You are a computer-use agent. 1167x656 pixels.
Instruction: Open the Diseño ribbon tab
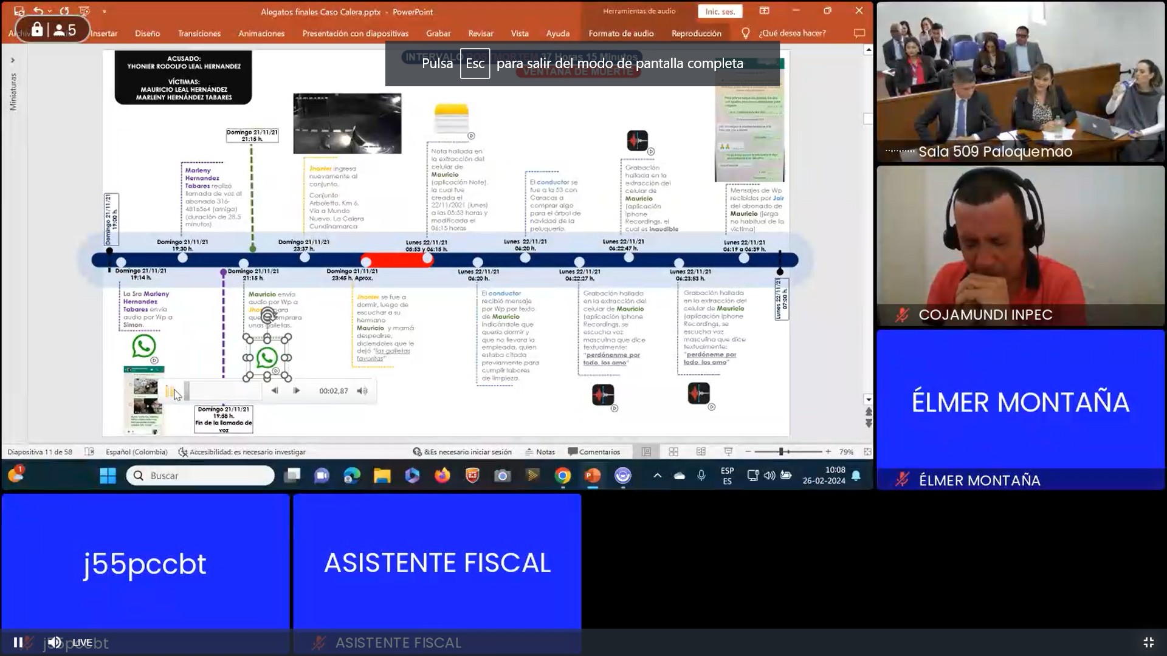tap(148, 33)
